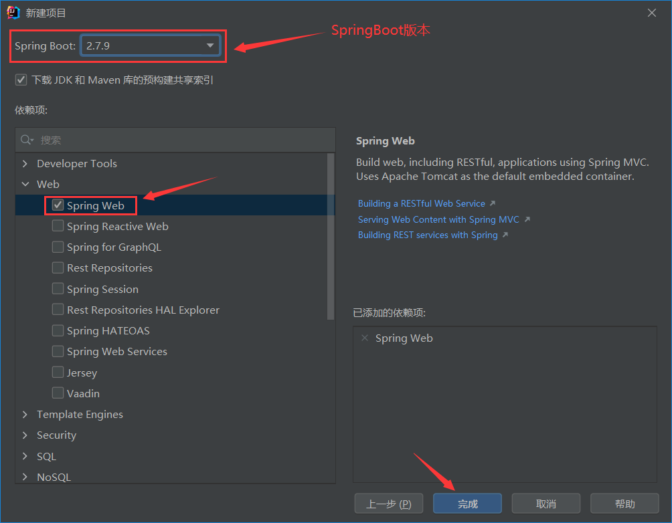Select the SQL category in tree

click(47, 456)
